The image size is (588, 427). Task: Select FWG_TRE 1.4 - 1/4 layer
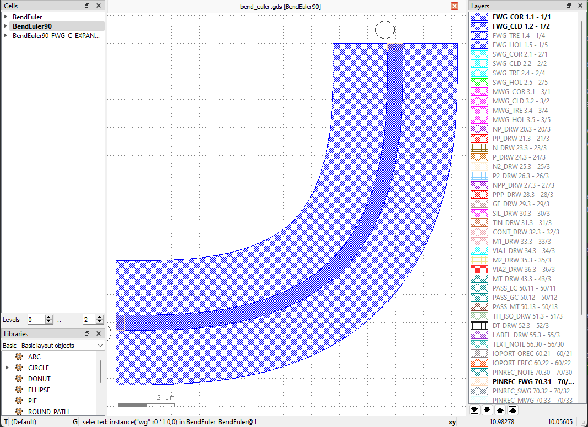click(519, 36)
